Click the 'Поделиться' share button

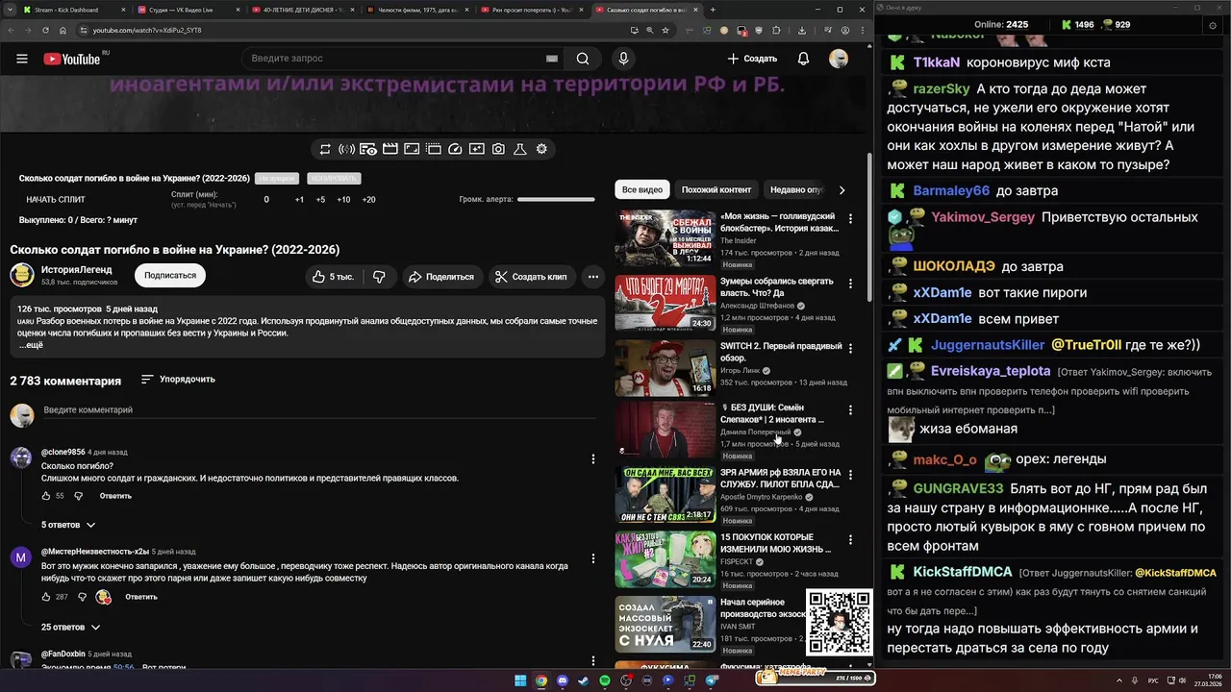tap(440, 277)
